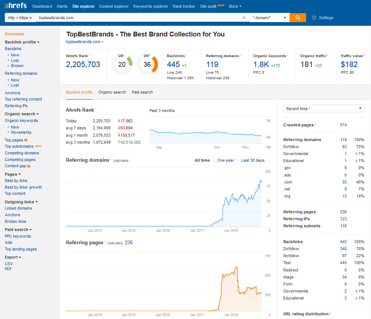The width and height of the screenshot is (371, 319).
Task: Click the 445 backlinks count in the metrics row
Action: click(174, 64)
